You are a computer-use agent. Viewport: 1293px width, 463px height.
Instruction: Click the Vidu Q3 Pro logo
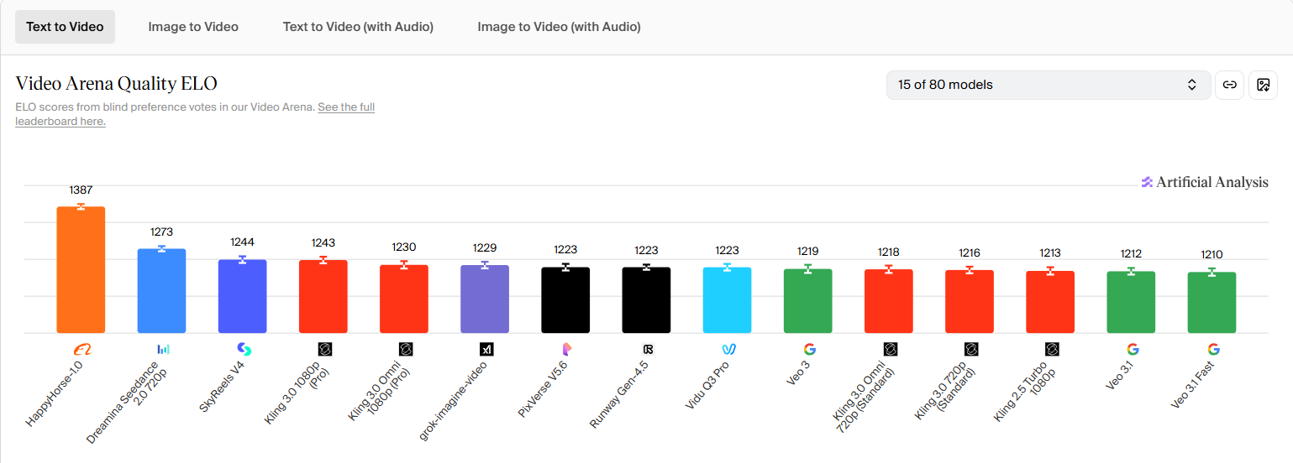point(728,349)
